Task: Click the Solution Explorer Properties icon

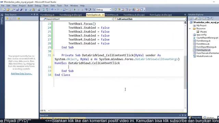Action: click(x=191, y=18)
